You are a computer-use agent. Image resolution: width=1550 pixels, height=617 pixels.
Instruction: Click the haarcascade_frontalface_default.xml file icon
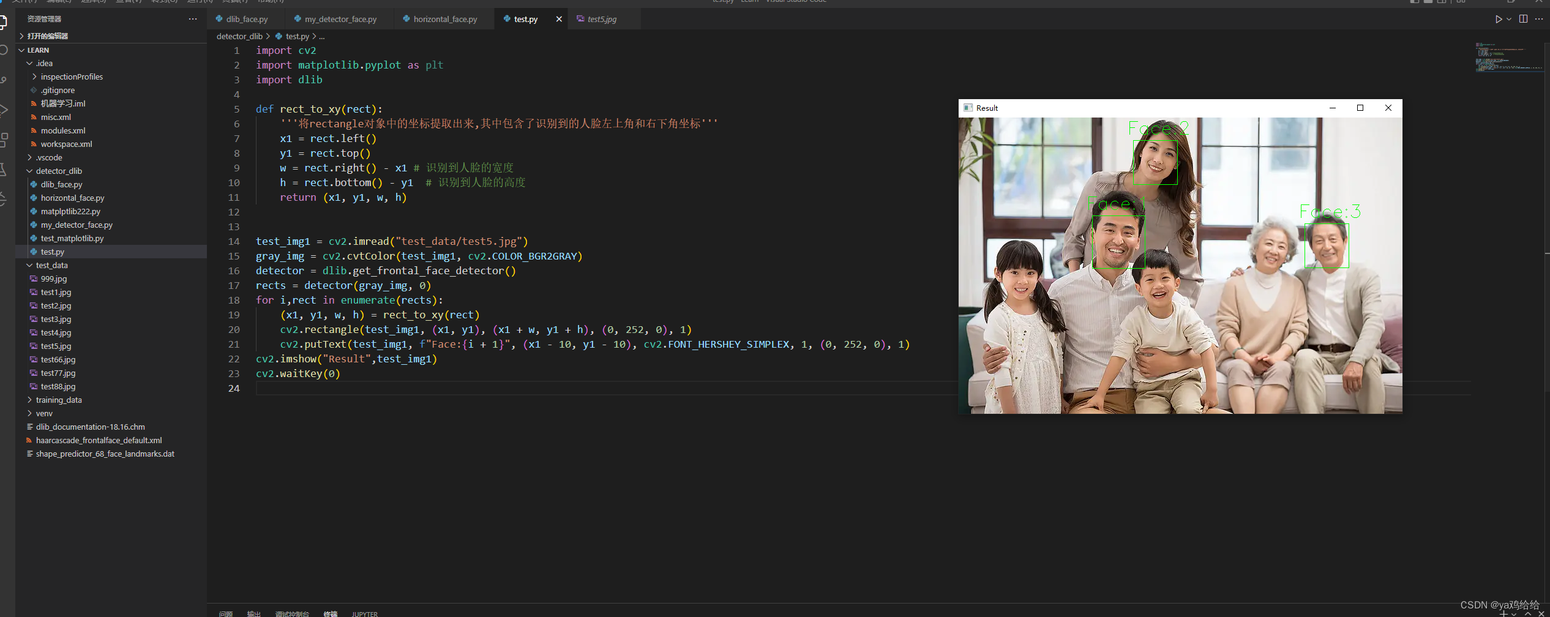click(x=29, y=440)
